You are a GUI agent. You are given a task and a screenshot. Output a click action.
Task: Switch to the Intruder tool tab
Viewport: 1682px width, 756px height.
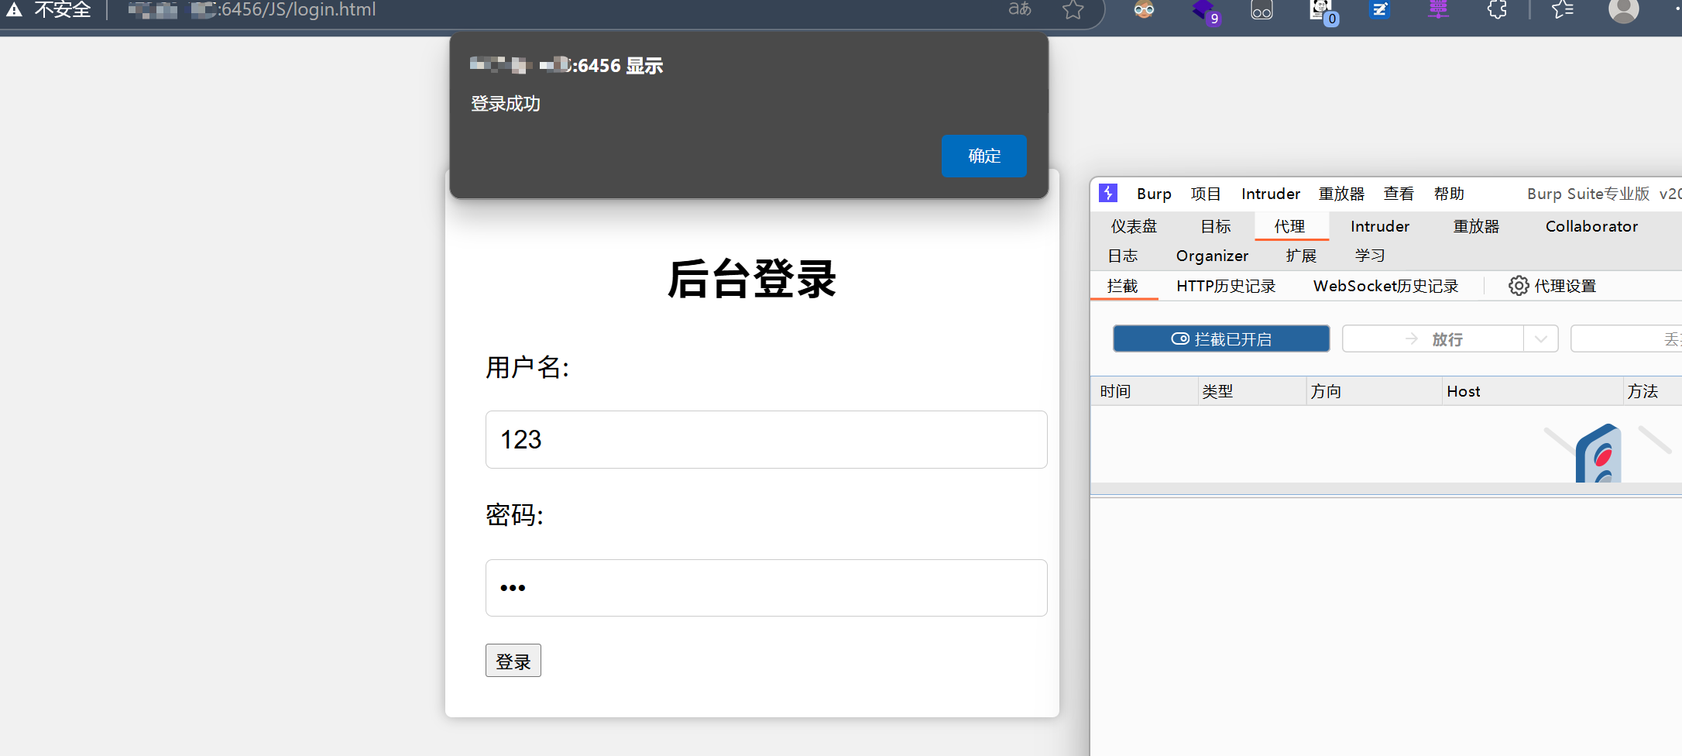(1380, 226)
